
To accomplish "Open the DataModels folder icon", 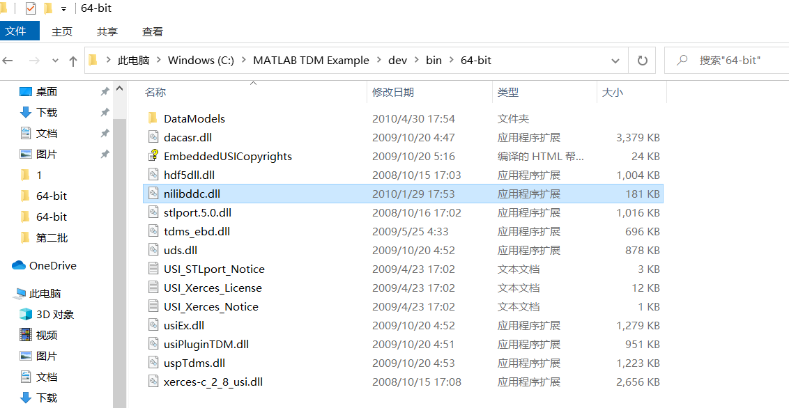I will pyautogui.click(x=153, y=118).
